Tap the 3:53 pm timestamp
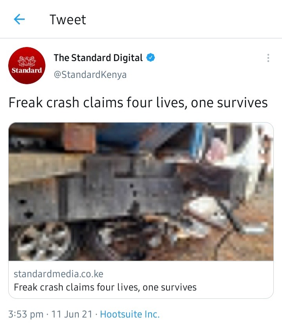282x328 pixels. click(26, 314)
